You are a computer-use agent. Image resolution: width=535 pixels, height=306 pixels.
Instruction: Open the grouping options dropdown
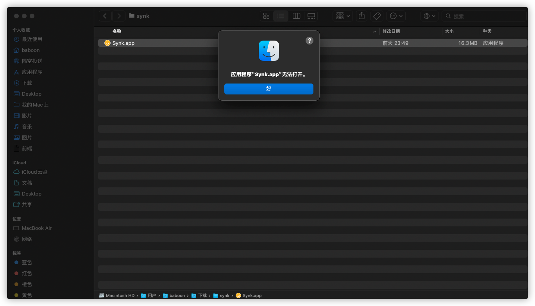click(x=342, y=16)
